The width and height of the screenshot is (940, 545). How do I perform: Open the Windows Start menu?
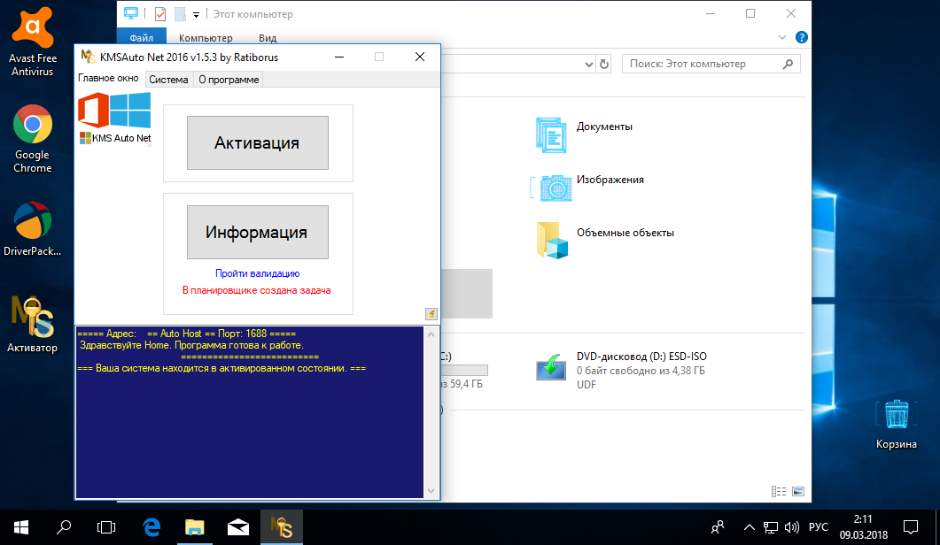click(21, 527)
